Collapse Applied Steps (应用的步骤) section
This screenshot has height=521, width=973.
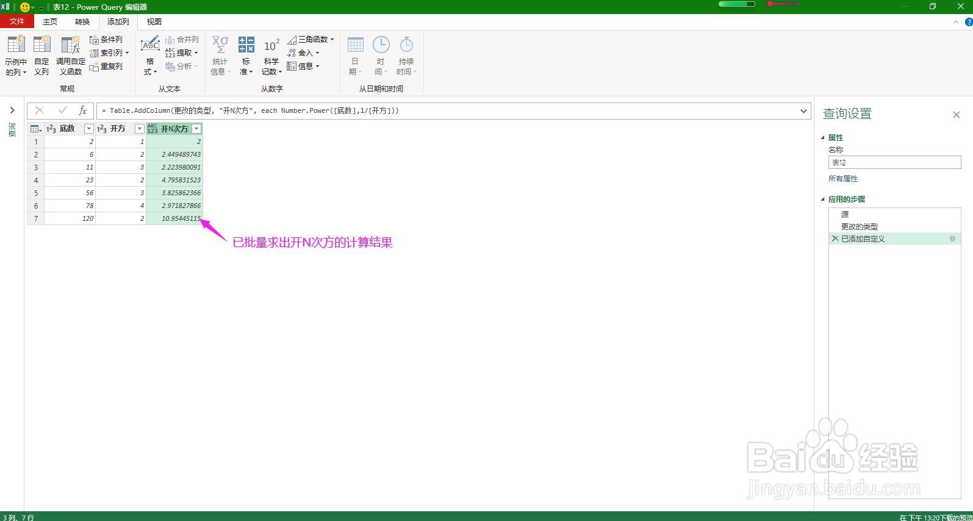(x=822, y=199)
